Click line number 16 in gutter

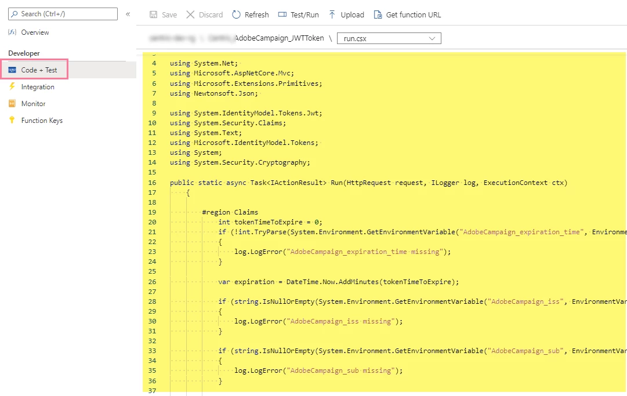(153, 183)
